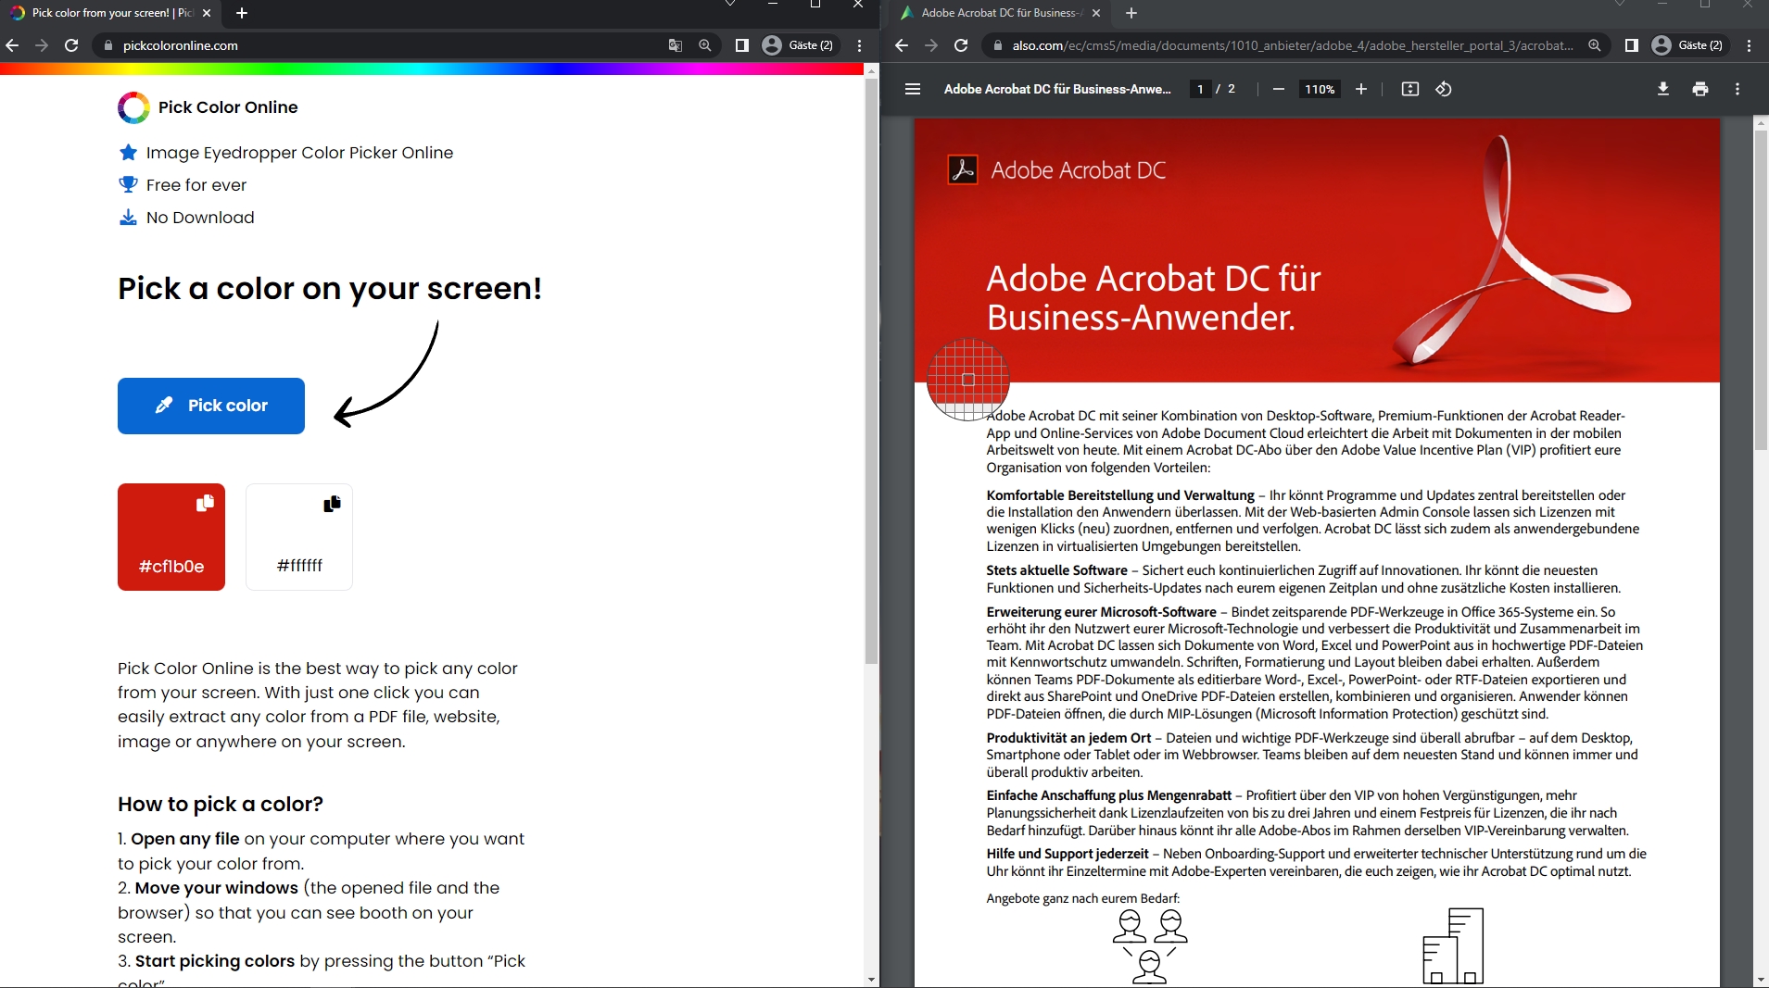Copy the #ffffff hex code
The height and width of the screenshot is (988, 1769).
(x=333, y=504)
